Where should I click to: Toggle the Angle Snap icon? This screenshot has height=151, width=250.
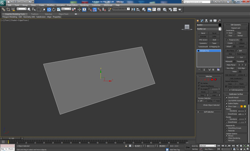coord(95,9)
